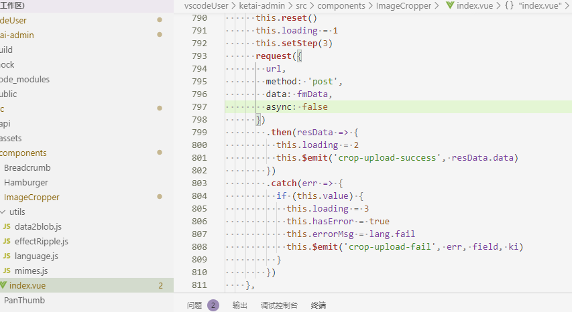Click the "index.vue" symbol breadcrumb dropdown
572x312 pixels.
click(540, 5)
